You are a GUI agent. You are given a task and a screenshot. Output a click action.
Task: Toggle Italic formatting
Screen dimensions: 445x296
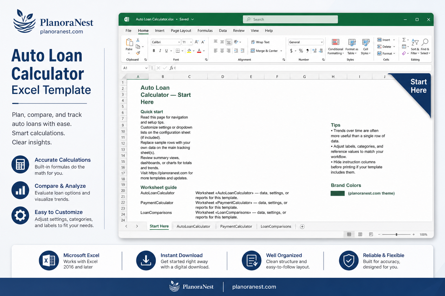pyautogui.click(x=160, y=51)
